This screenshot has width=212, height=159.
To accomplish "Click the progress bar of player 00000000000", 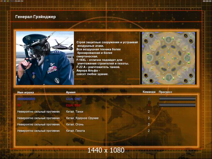I will click(x=177, y=99).
